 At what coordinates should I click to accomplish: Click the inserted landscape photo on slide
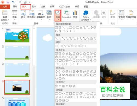(x=118, y=76)
